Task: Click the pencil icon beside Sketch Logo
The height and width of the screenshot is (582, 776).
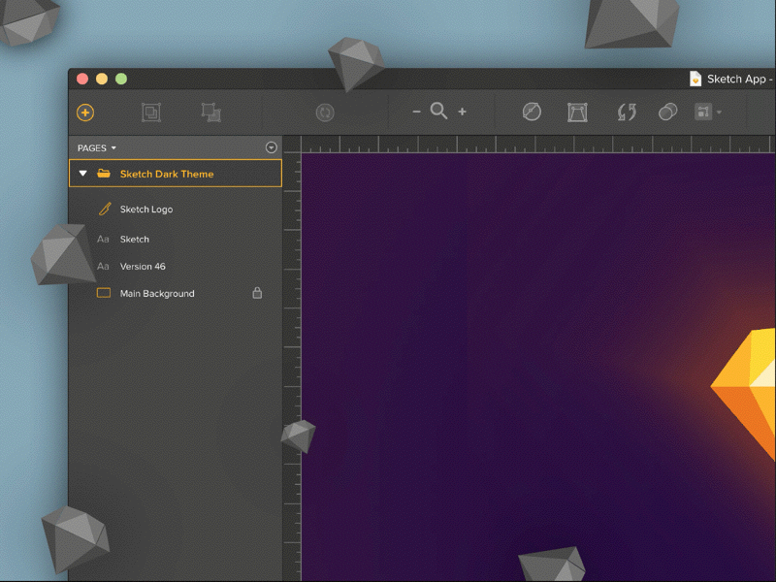Action: coord(103,209)
